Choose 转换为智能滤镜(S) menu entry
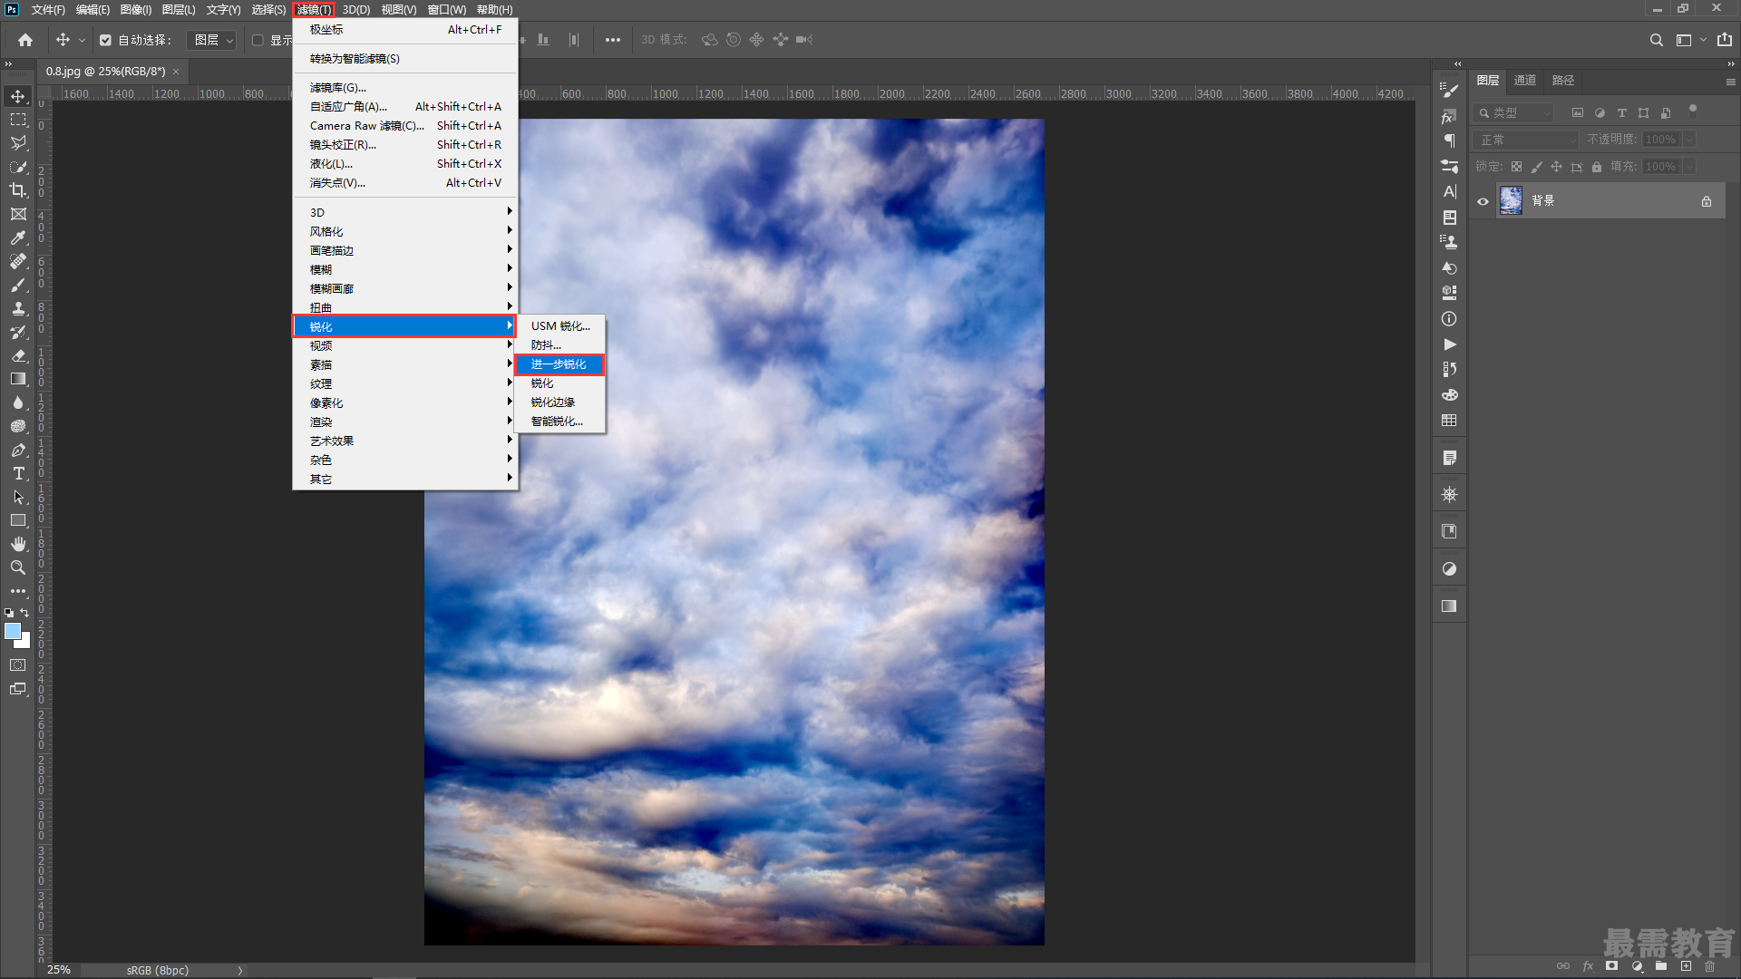This screenshot has height=979, width=1741. (x=404, y=59)
